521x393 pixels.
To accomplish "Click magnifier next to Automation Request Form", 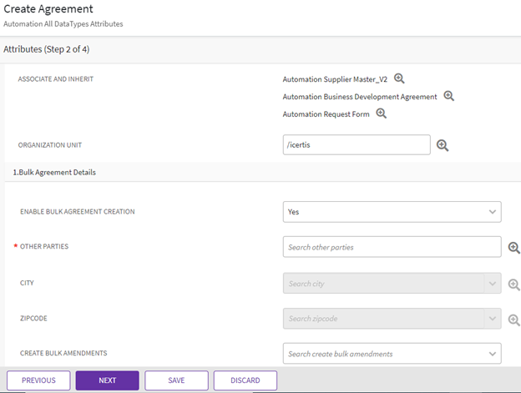I will [x=381, y=113].
